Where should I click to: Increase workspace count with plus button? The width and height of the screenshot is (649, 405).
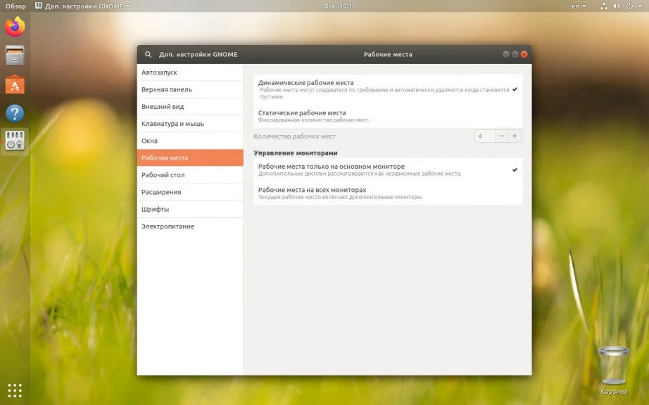[515, 136]
